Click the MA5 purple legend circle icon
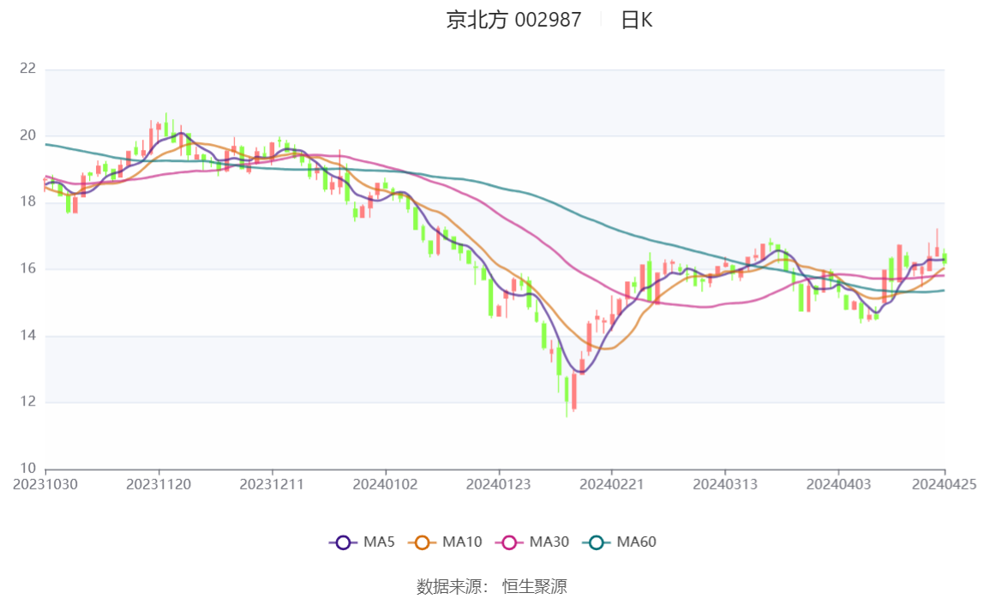Viewport: 984px width, 599px height. coord(343,542)
